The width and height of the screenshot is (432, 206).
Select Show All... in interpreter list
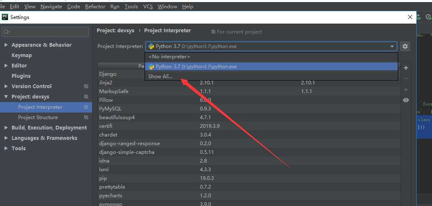coord(271,77)
